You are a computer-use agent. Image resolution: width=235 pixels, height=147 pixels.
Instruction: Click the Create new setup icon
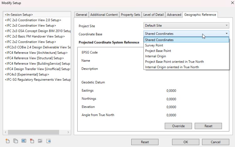click(8, 141)
